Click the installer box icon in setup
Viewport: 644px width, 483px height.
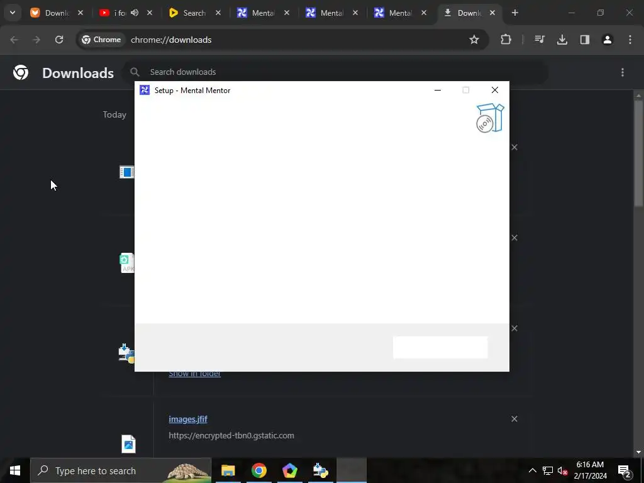coord(490,118)
